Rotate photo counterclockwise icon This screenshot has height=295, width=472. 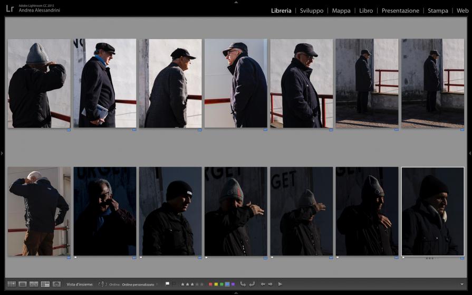243,284
